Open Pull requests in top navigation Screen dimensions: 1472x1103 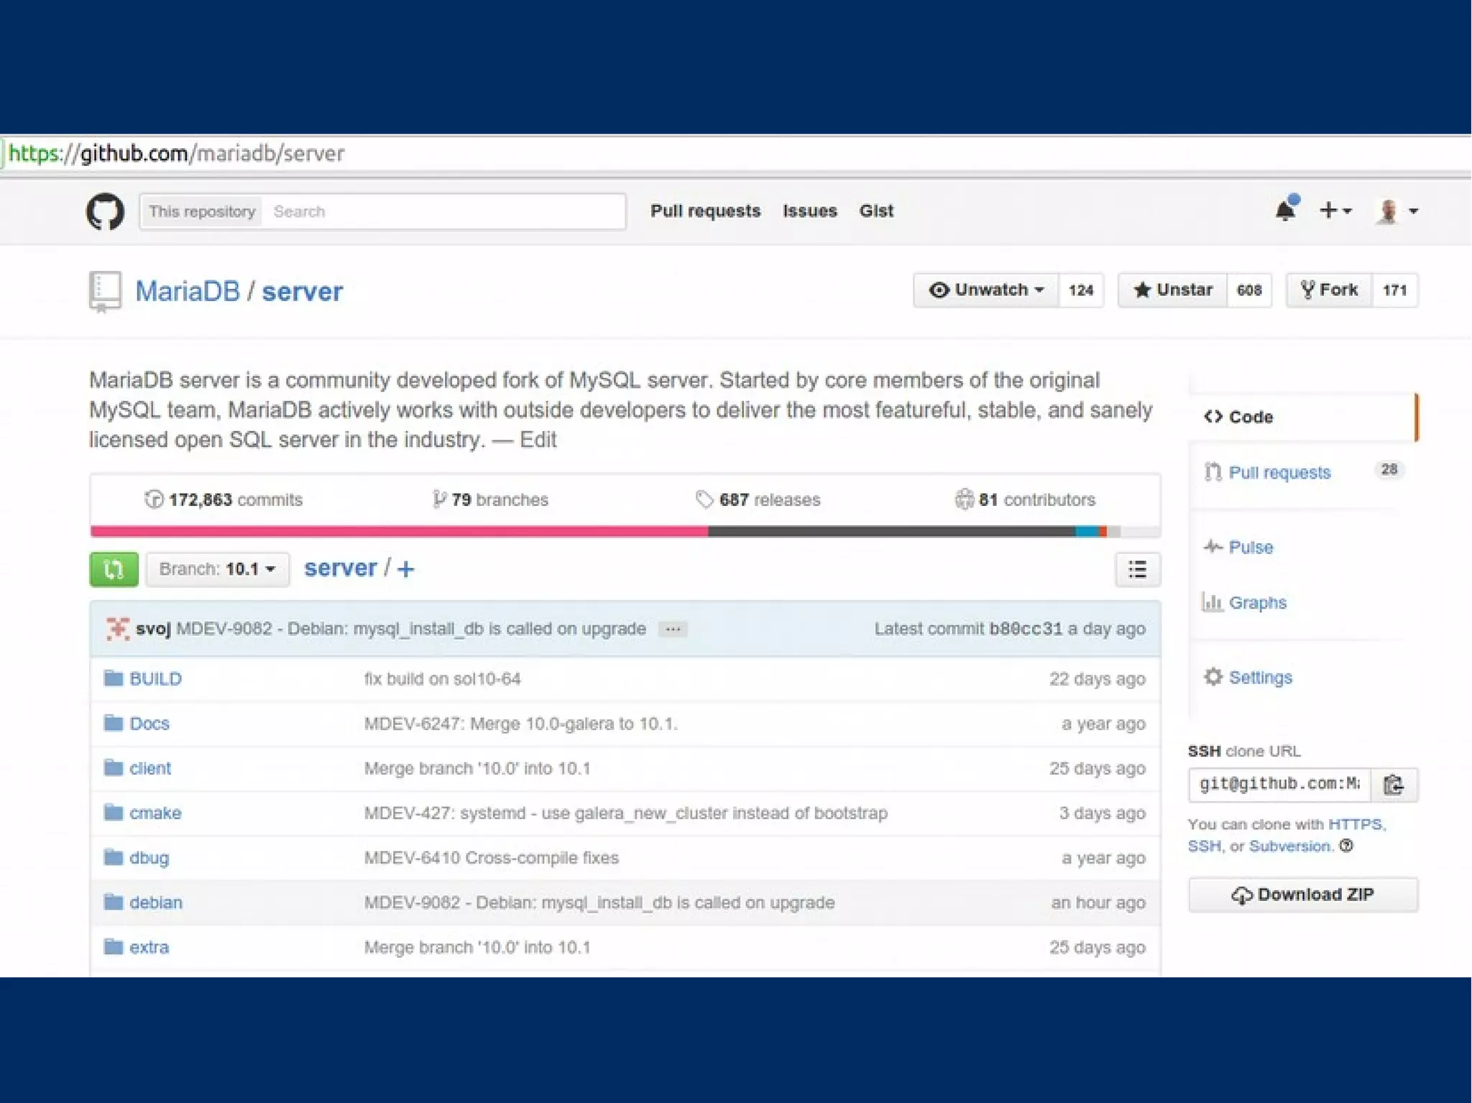coord(705,211)
